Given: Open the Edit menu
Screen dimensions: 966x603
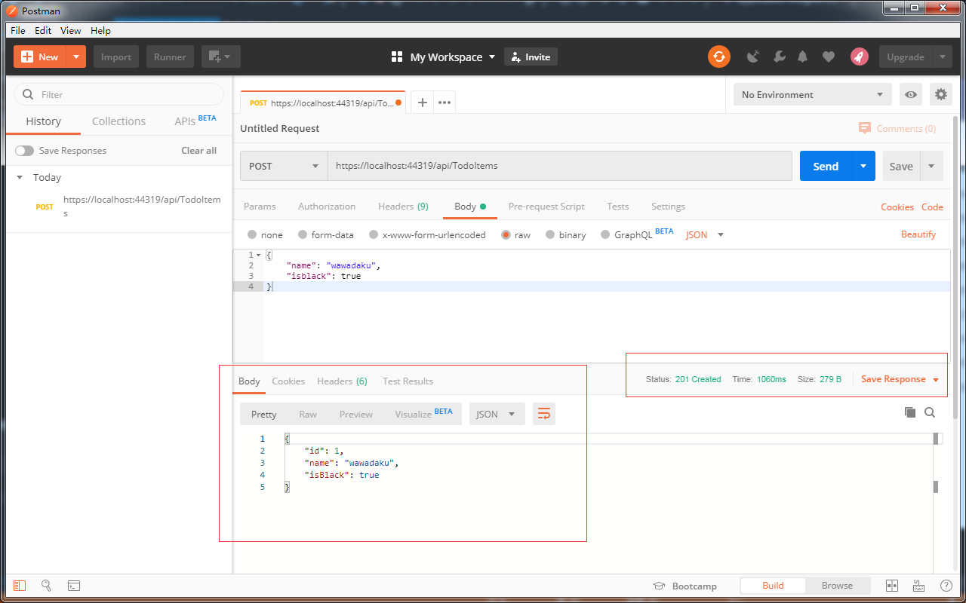Looking at the screenshot, I should tap(43, 31).
